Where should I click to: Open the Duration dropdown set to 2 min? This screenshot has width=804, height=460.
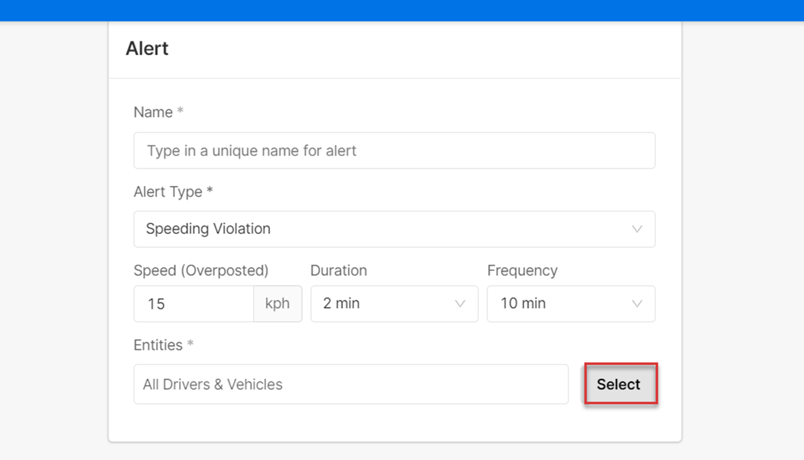[x=394, y=304]
